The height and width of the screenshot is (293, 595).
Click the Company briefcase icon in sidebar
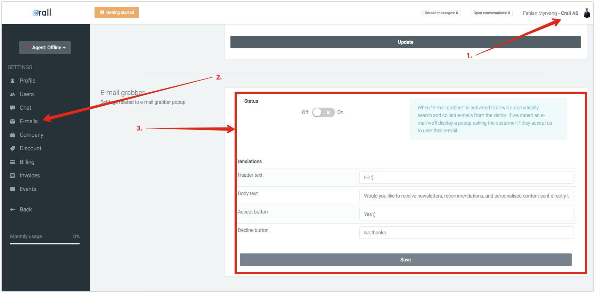click(x=13, y=135)
